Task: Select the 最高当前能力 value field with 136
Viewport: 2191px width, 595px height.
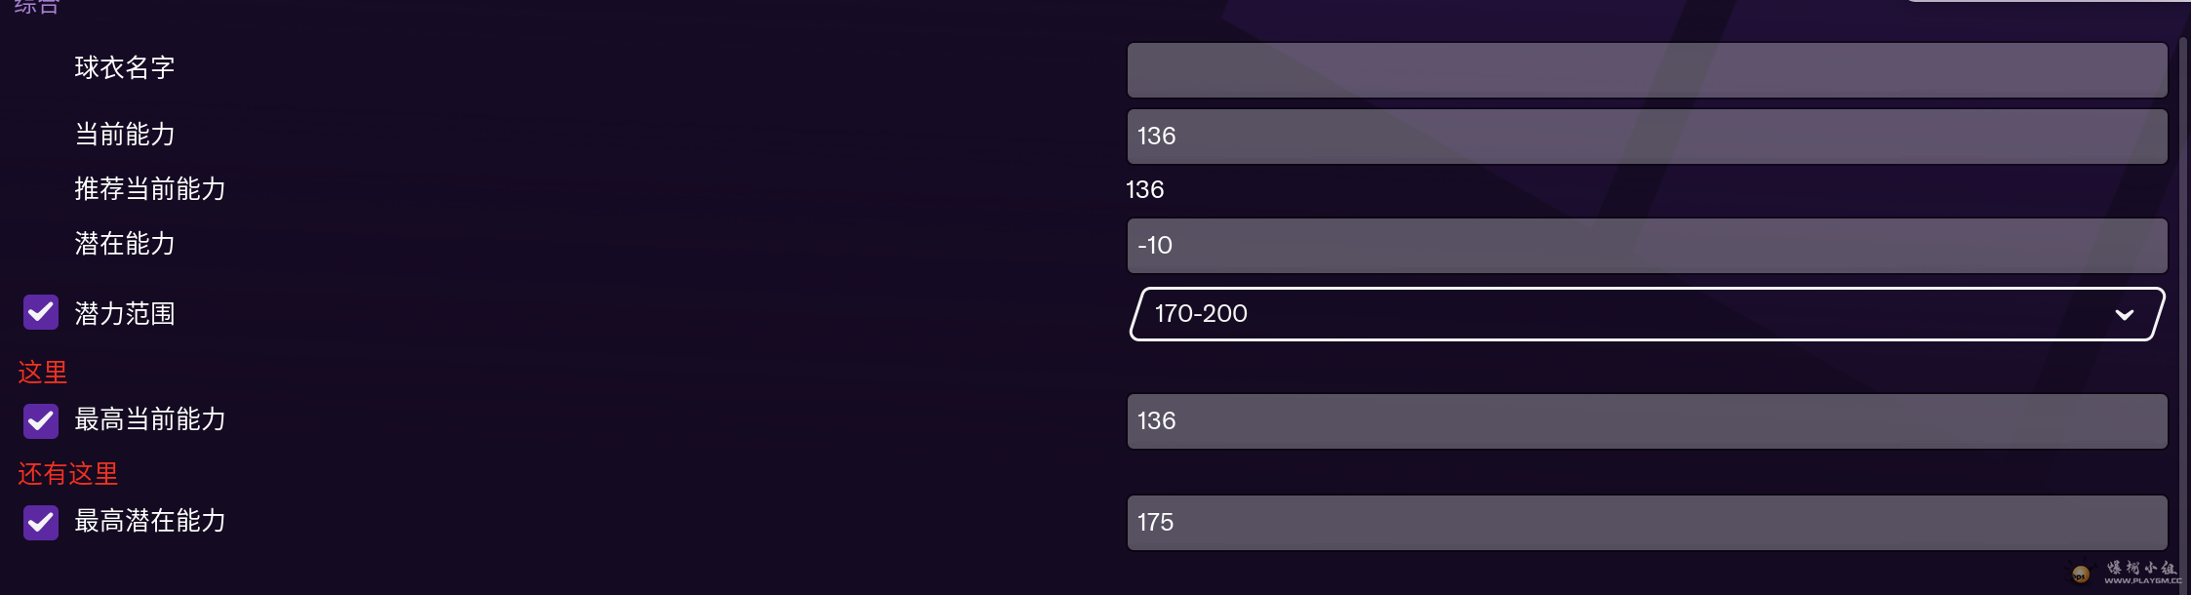Action: 1647,421
